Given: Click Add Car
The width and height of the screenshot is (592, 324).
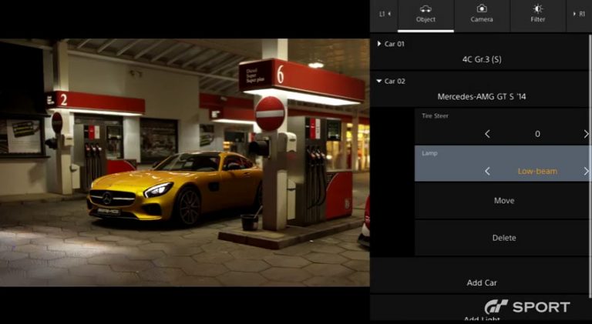Looking at the screenshot, I should point(482,282).
